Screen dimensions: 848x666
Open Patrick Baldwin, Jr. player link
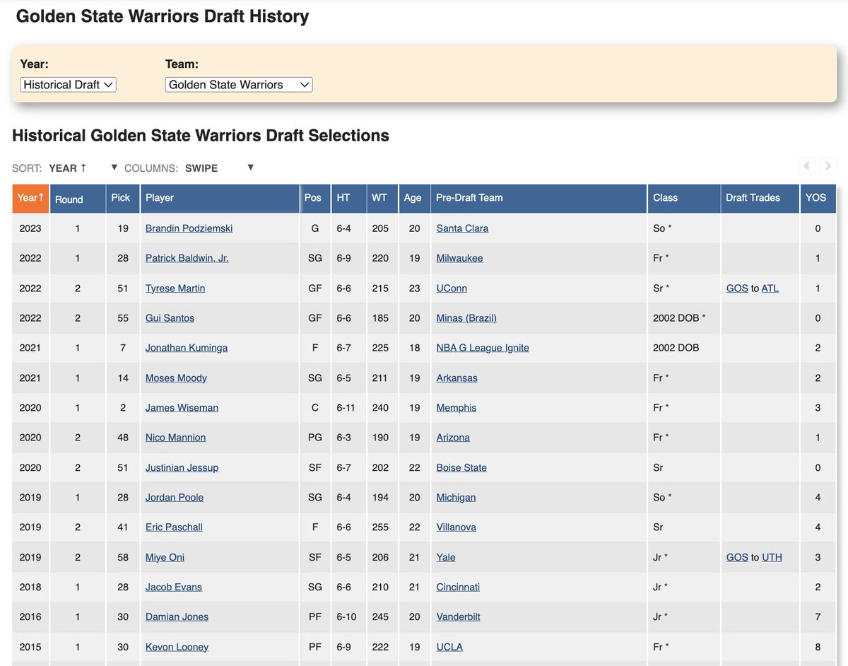click(187, 258)
